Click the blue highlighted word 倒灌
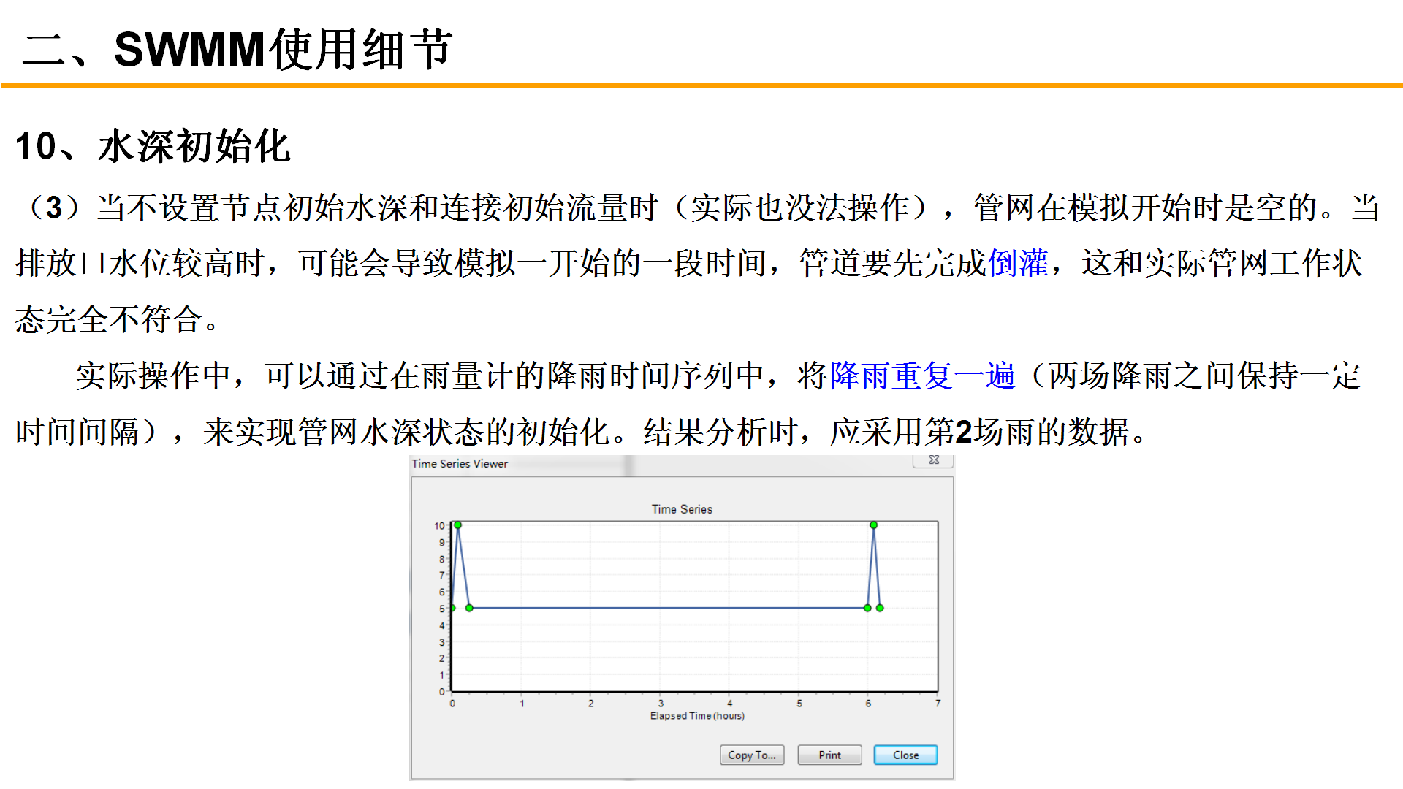Screen dimensions: 1403x789 click(1017, 264)
